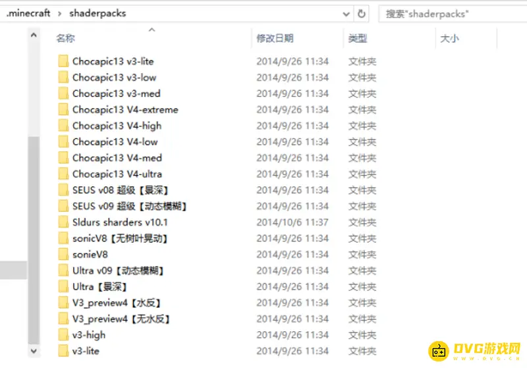This screenshot has width=527, height=368.
Task: Click folder icon of Chocapic13 v3-med
Action: (63, 93)
